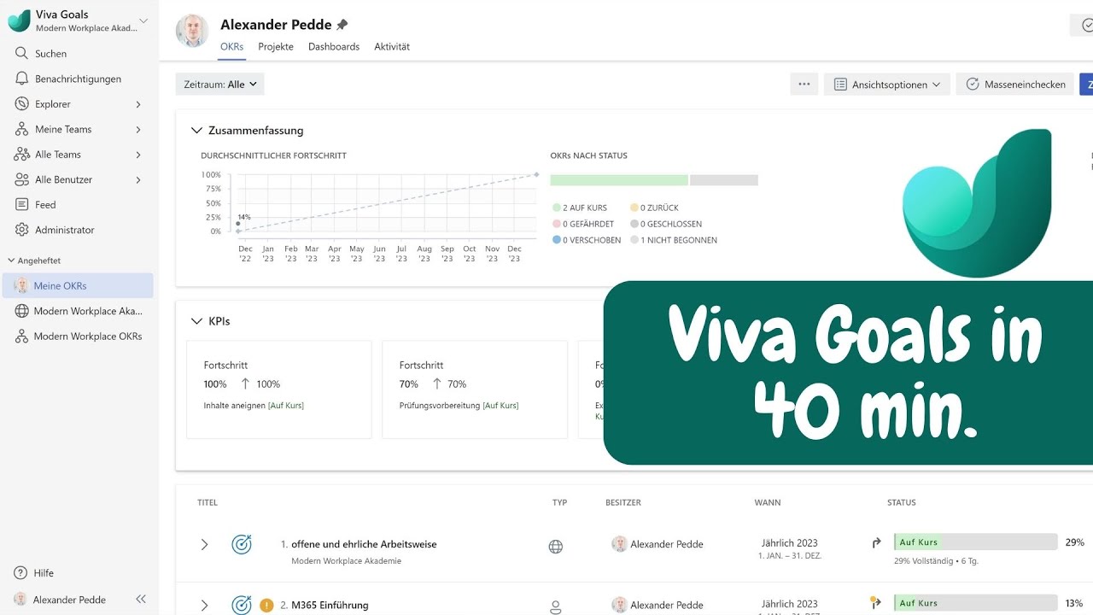This screenshot has height=615, width=1093.
Task: Click the Viva Goals logo icon
Action: pos(19,20)
